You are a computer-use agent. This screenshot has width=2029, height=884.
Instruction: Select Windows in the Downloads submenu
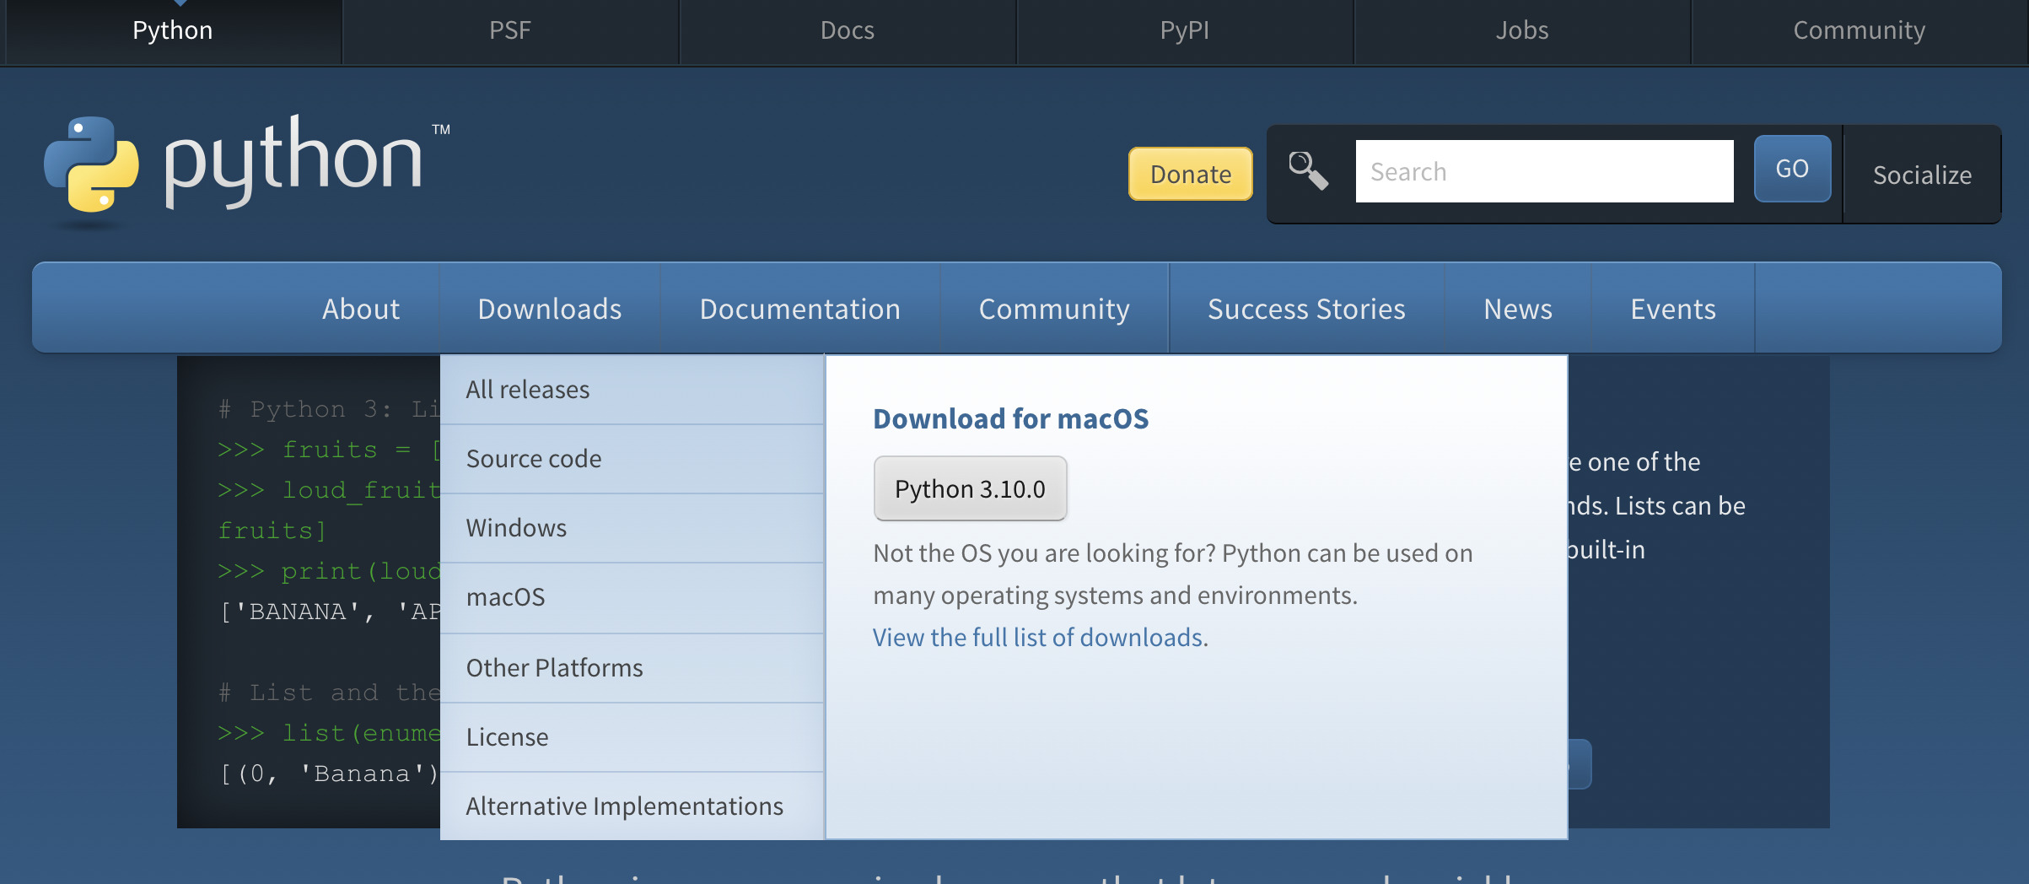[516, 528]
